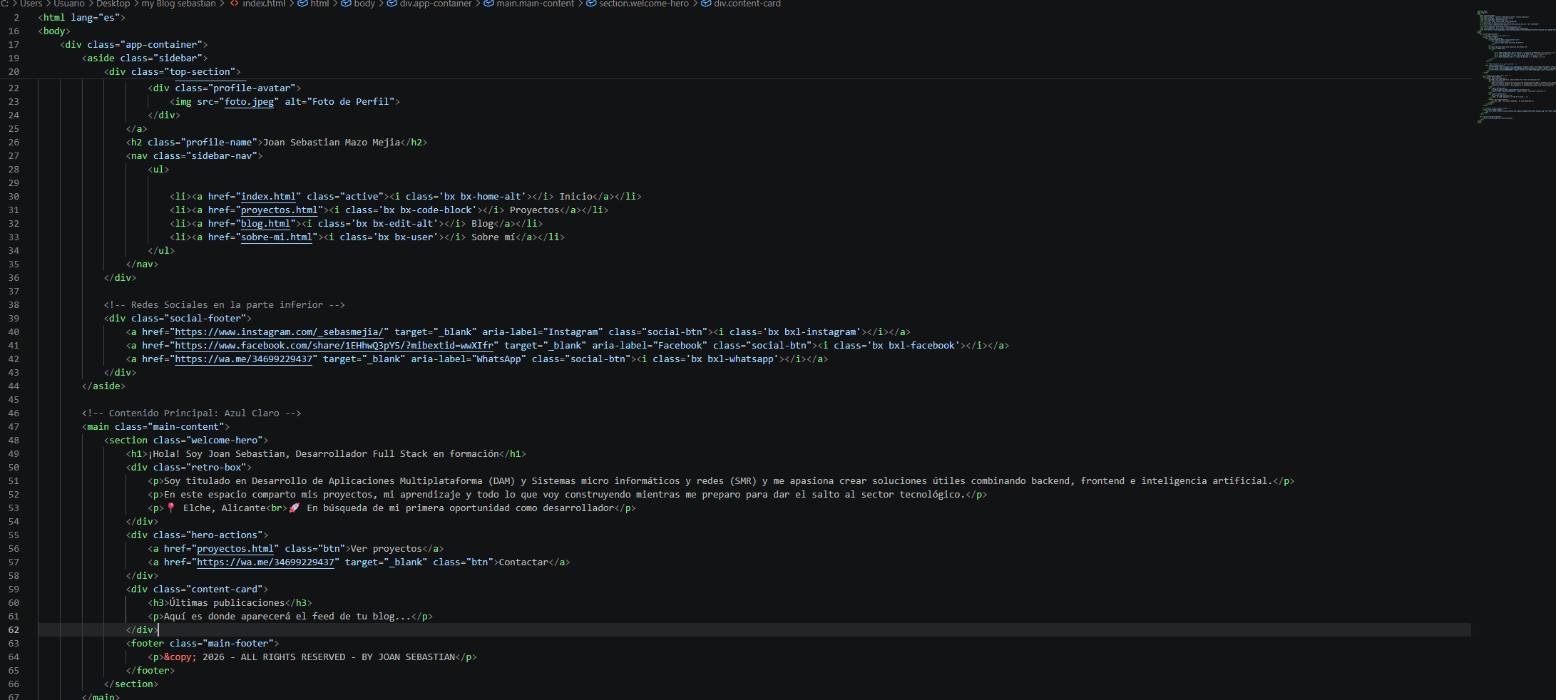The height and width of the screenshot is (700, 1556).
Task: Click the 'Redes Sociales en la parte inferior' comment
Action: [x=224, y=305]
